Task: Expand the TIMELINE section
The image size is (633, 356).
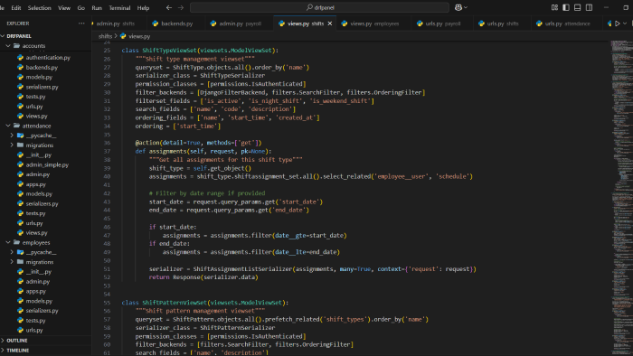Action: [x=45, y=351]
